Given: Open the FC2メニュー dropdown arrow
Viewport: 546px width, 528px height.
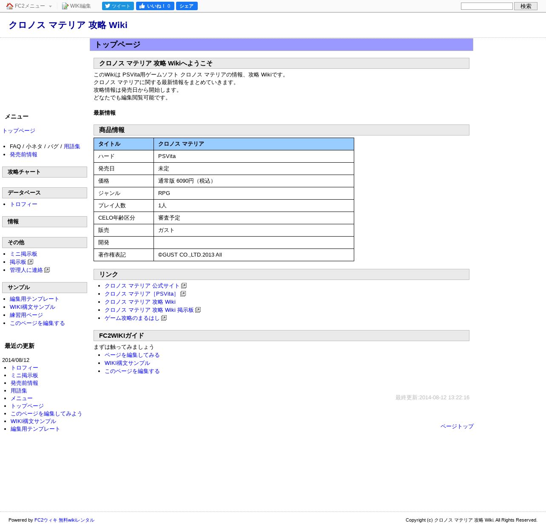Looking at the screenshot, I should [50, 6].
